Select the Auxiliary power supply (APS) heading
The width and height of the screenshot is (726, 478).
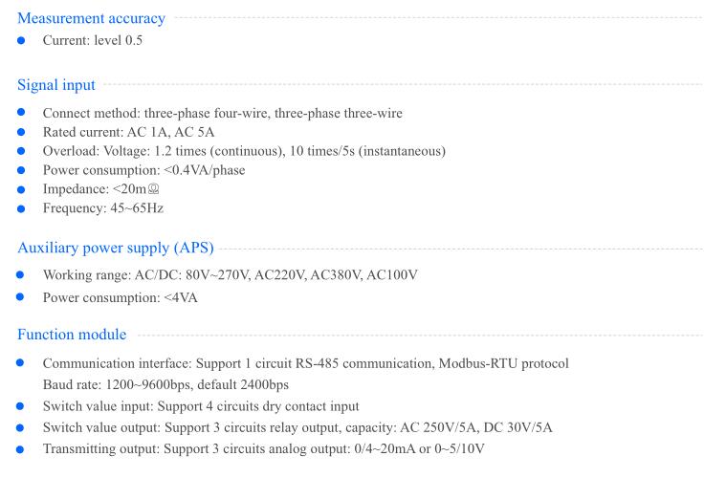[116, 248]
